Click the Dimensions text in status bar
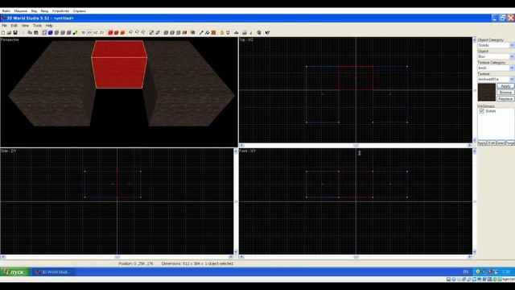The width and height of the screenshot is (515, 290). [197, 263]
